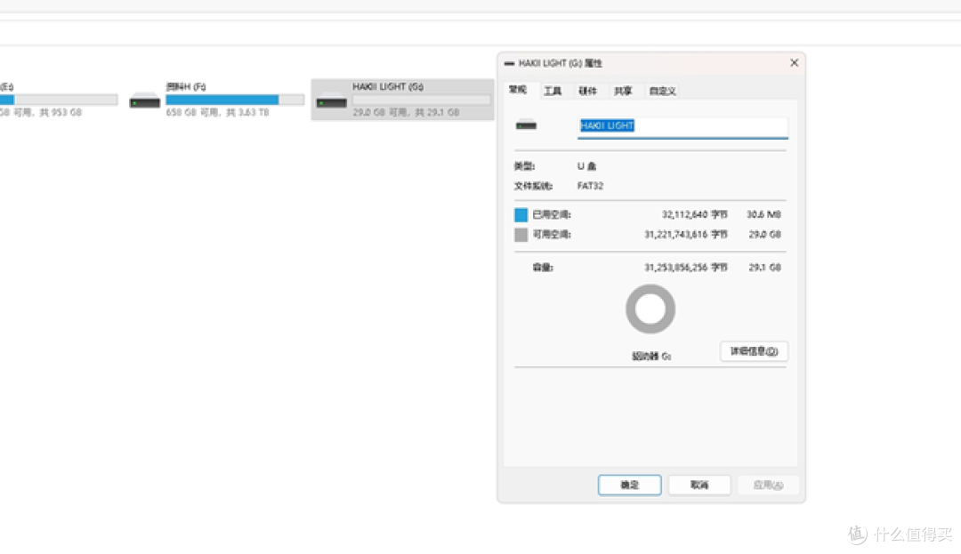Open the 硬件 tab

pos(588,92)
